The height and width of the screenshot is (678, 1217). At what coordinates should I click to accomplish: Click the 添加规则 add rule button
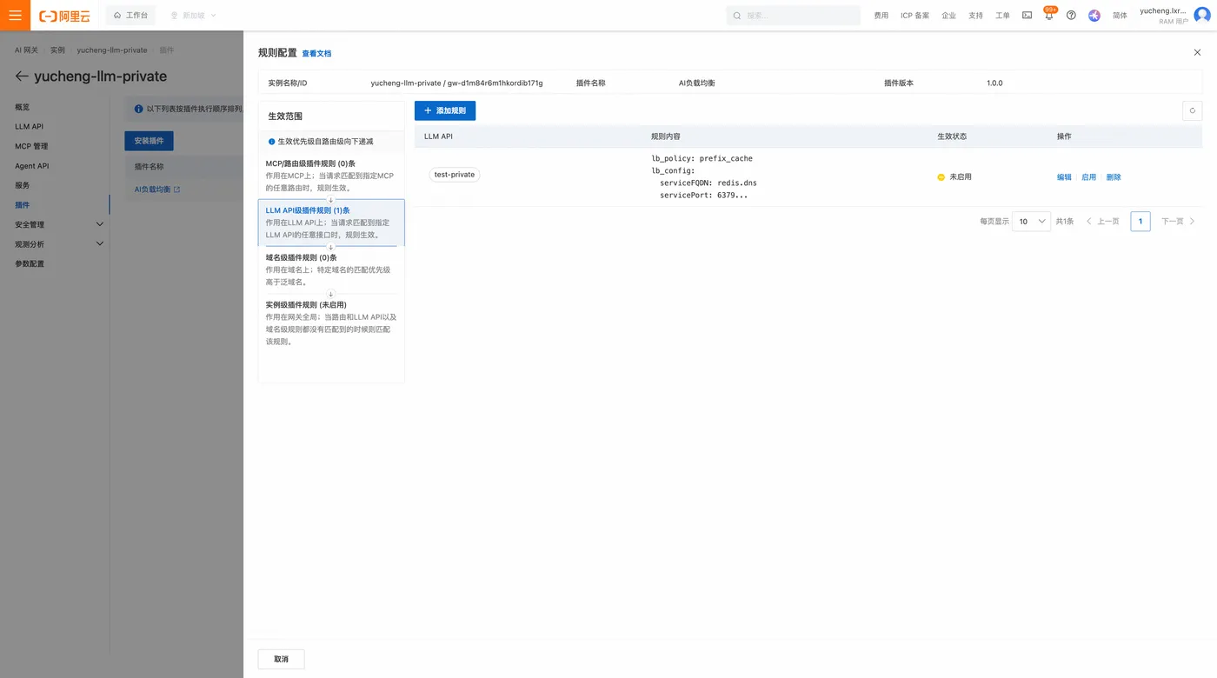point(444,110)
